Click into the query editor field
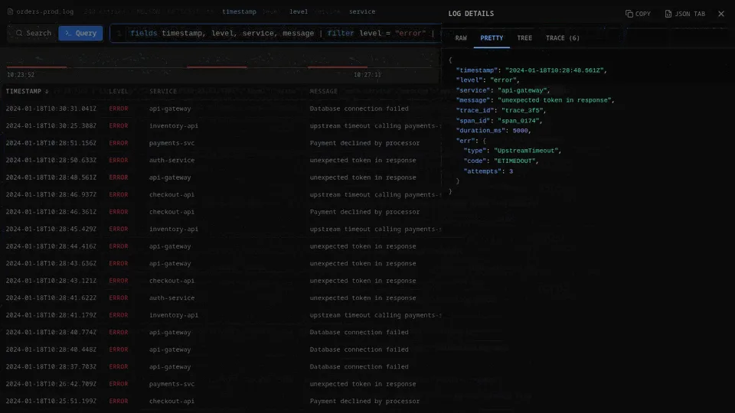The image size is (735, 413). point(276,33)
